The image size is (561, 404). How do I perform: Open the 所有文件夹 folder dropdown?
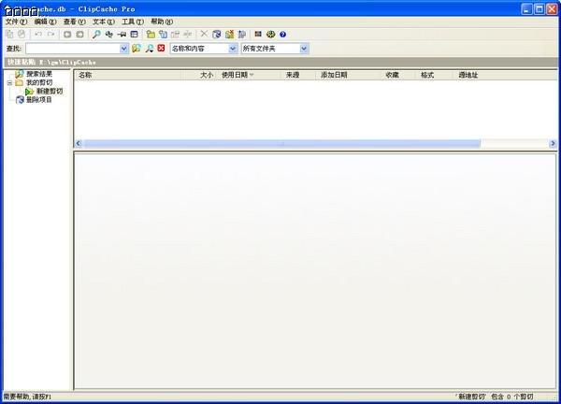(x=304, y=49)
